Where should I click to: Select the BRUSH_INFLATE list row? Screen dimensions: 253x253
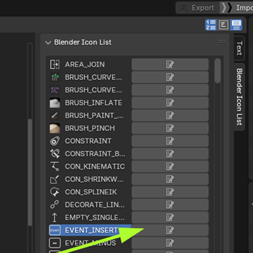pos(90,102)
